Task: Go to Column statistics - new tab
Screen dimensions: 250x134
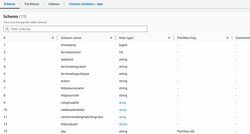Action: pos(86,4)
